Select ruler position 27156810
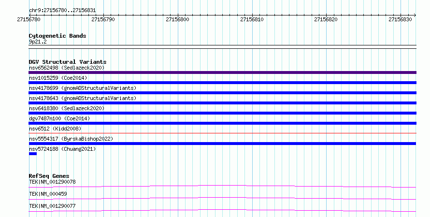The image size is (430, 217). [252, 19]
